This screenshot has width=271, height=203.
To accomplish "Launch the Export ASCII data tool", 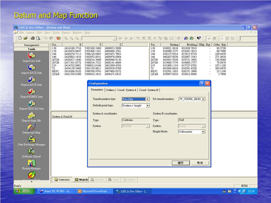I will click(x=31, y=81).
